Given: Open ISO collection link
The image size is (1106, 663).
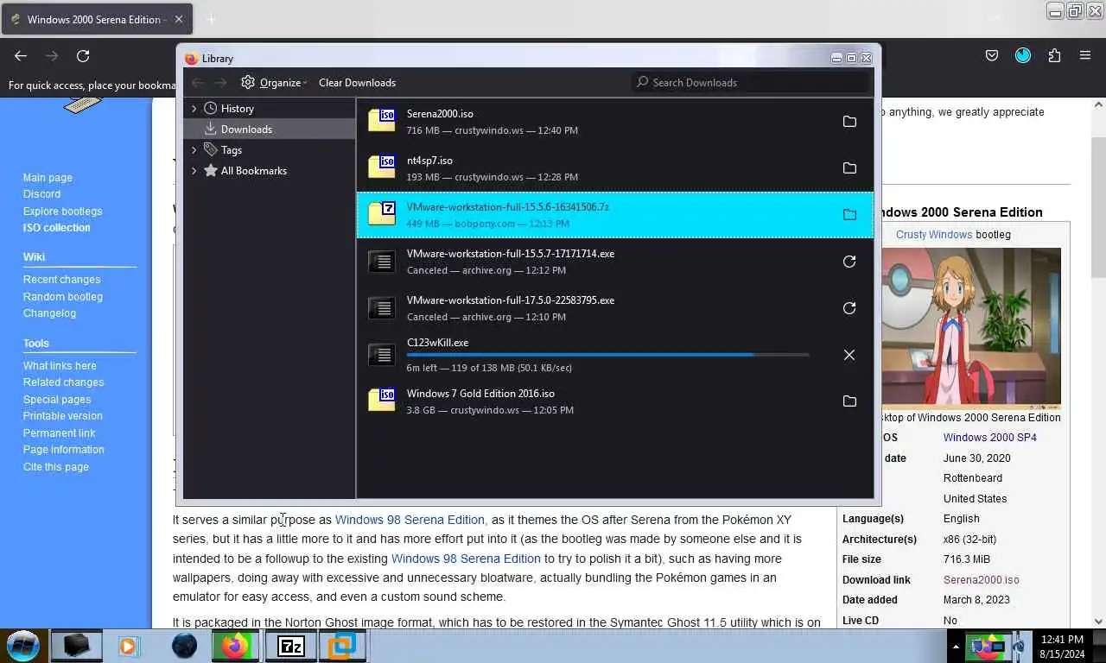Looking at the screenshot, I should click(56, 228).
